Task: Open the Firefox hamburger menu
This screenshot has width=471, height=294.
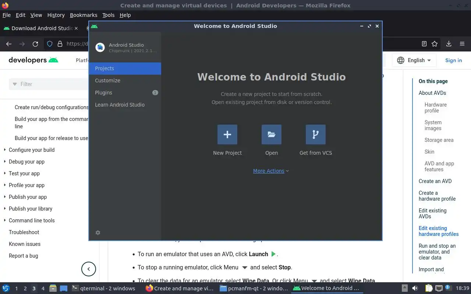Action: 462,44
